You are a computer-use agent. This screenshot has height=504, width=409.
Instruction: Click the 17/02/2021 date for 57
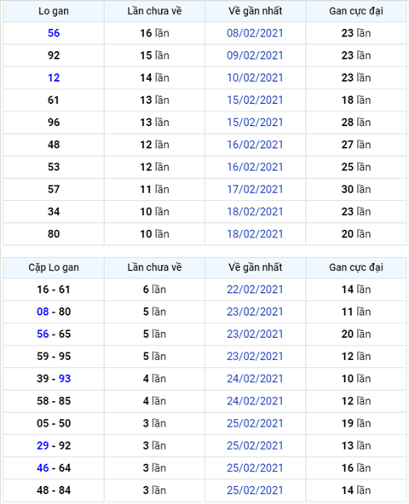(255, 189)
